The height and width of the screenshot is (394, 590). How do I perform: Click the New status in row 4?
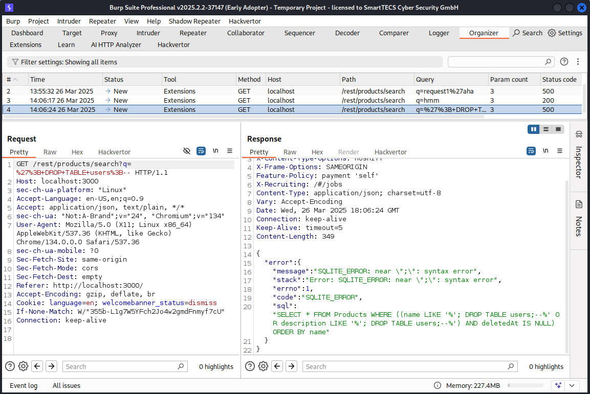coord(120,110)
